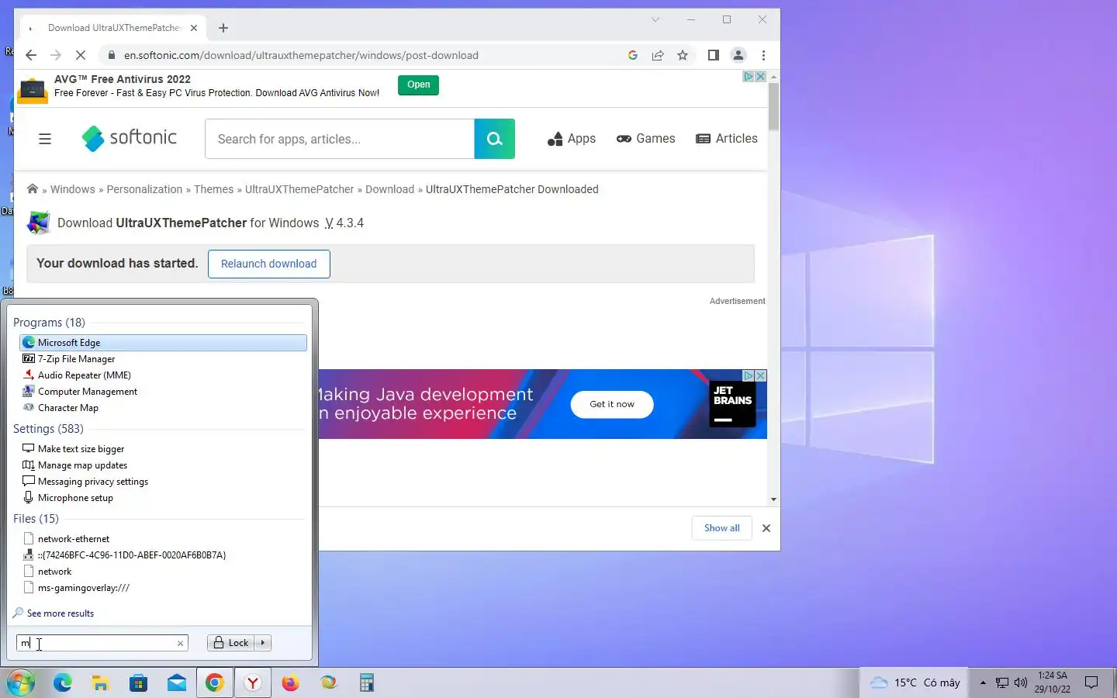Open the Download breadcrumb link

[x=389, y=189]
